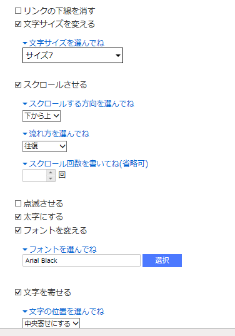Image resolution: width=235 pixels, height=336 pixels.
Task: Open the 中央寄せにする alignment dropdown
Action: click(51, 323)
